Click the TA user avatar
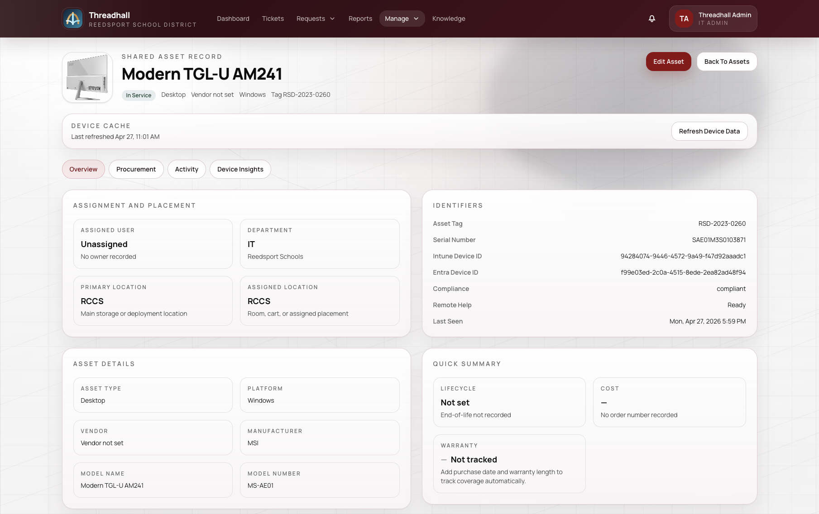 684,19
